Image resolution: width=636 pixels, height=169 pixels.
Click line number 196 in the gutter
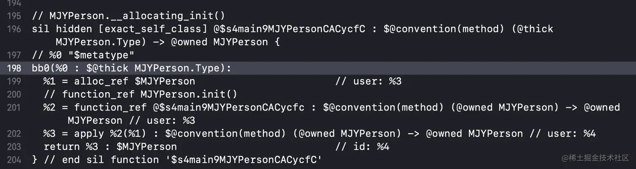coord(14,29)
